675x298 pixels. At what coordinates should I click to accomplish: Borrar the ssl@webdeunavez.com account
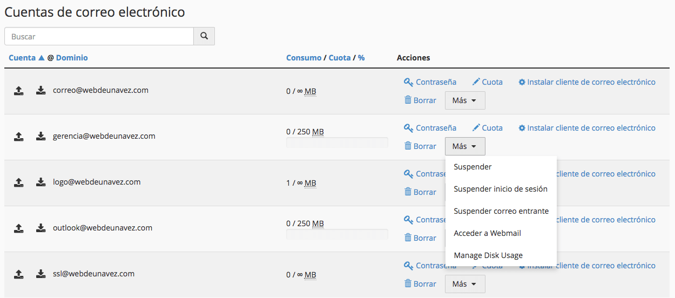(420, 284)
